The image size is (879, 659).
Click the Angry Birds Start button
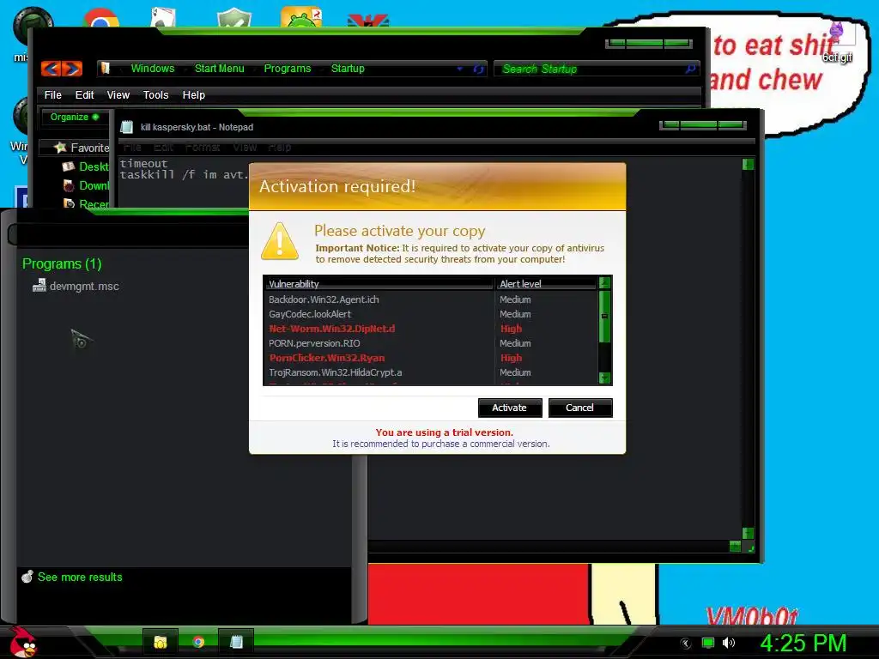tap(23, 642)
